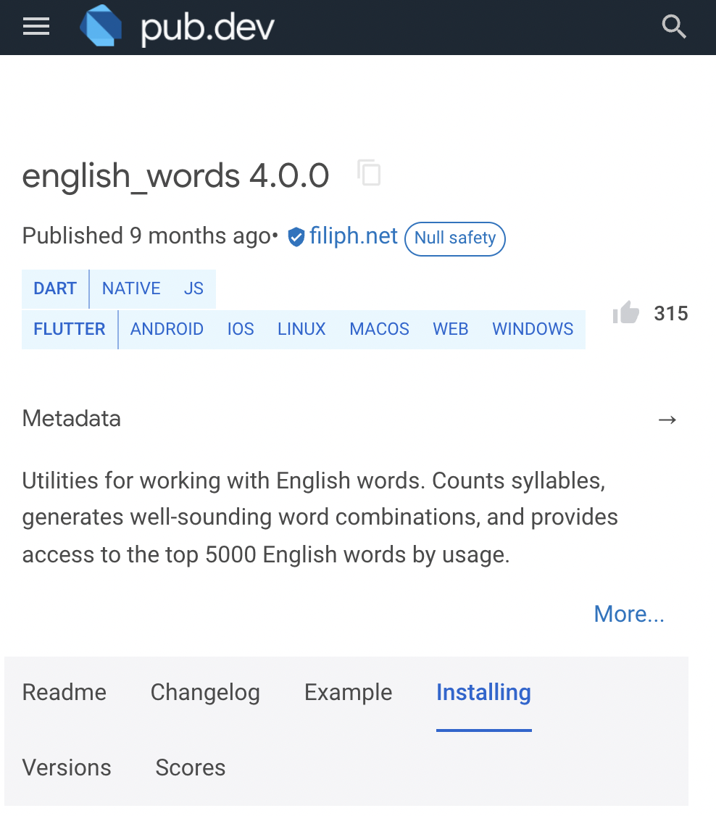Expand Metadata with the arrow
Viewport: 716px width, 816px height.
click(x=667, y=420)
